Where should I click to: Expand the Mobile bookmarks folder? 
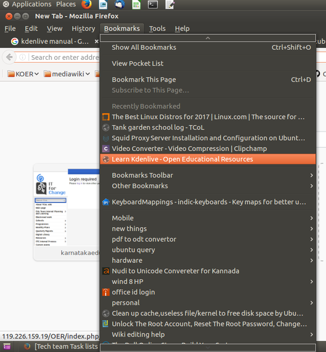208,218
